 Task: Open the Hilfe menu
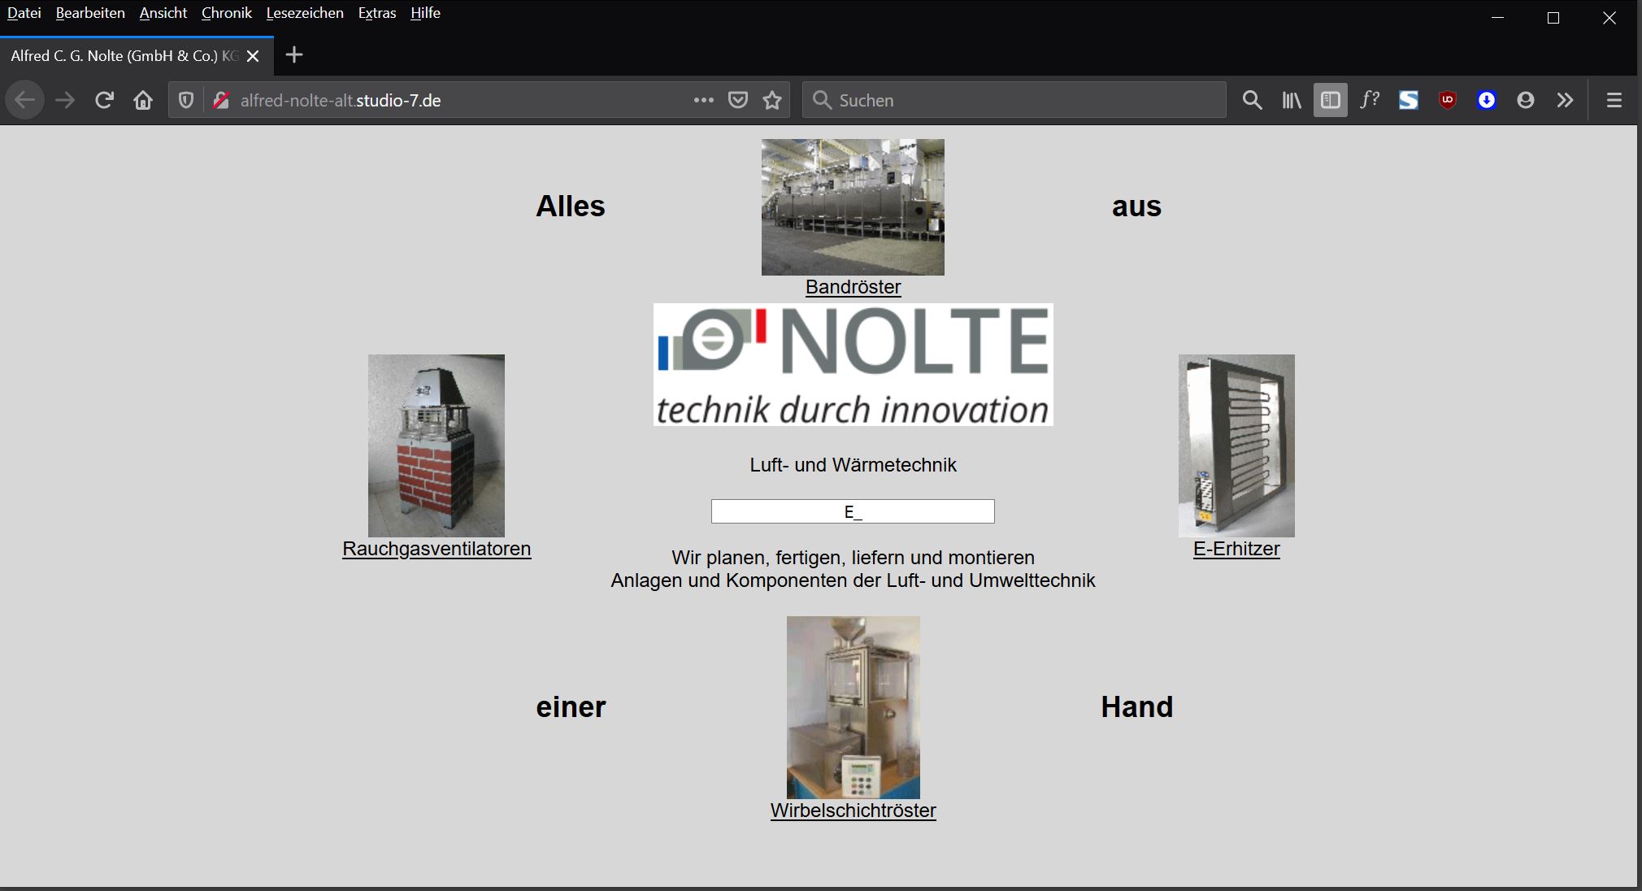[425, 13]
